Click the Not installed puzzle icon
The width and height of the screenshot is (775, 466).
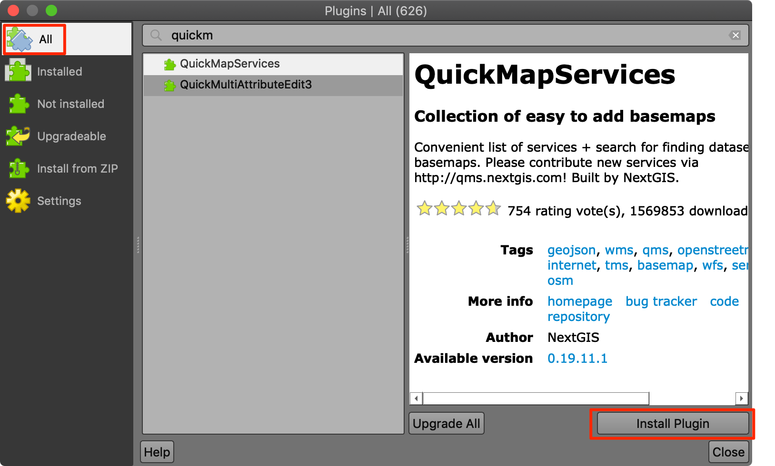18,104
